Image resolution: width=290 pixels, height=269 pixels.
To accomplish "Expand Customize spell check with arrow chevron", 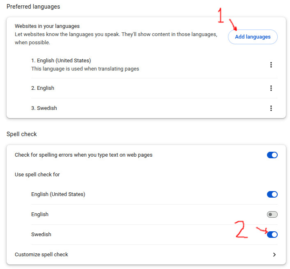I will pyautogui.click(x=274, y=255).
